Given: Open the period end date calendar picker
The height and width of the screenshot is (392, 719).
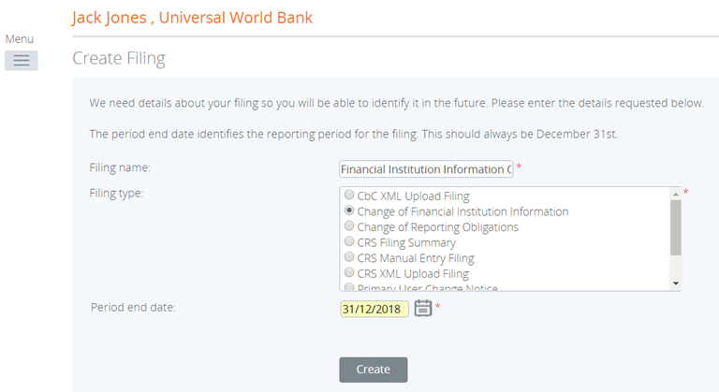Looking at the screenshot, I should click(x=423, y=308).
